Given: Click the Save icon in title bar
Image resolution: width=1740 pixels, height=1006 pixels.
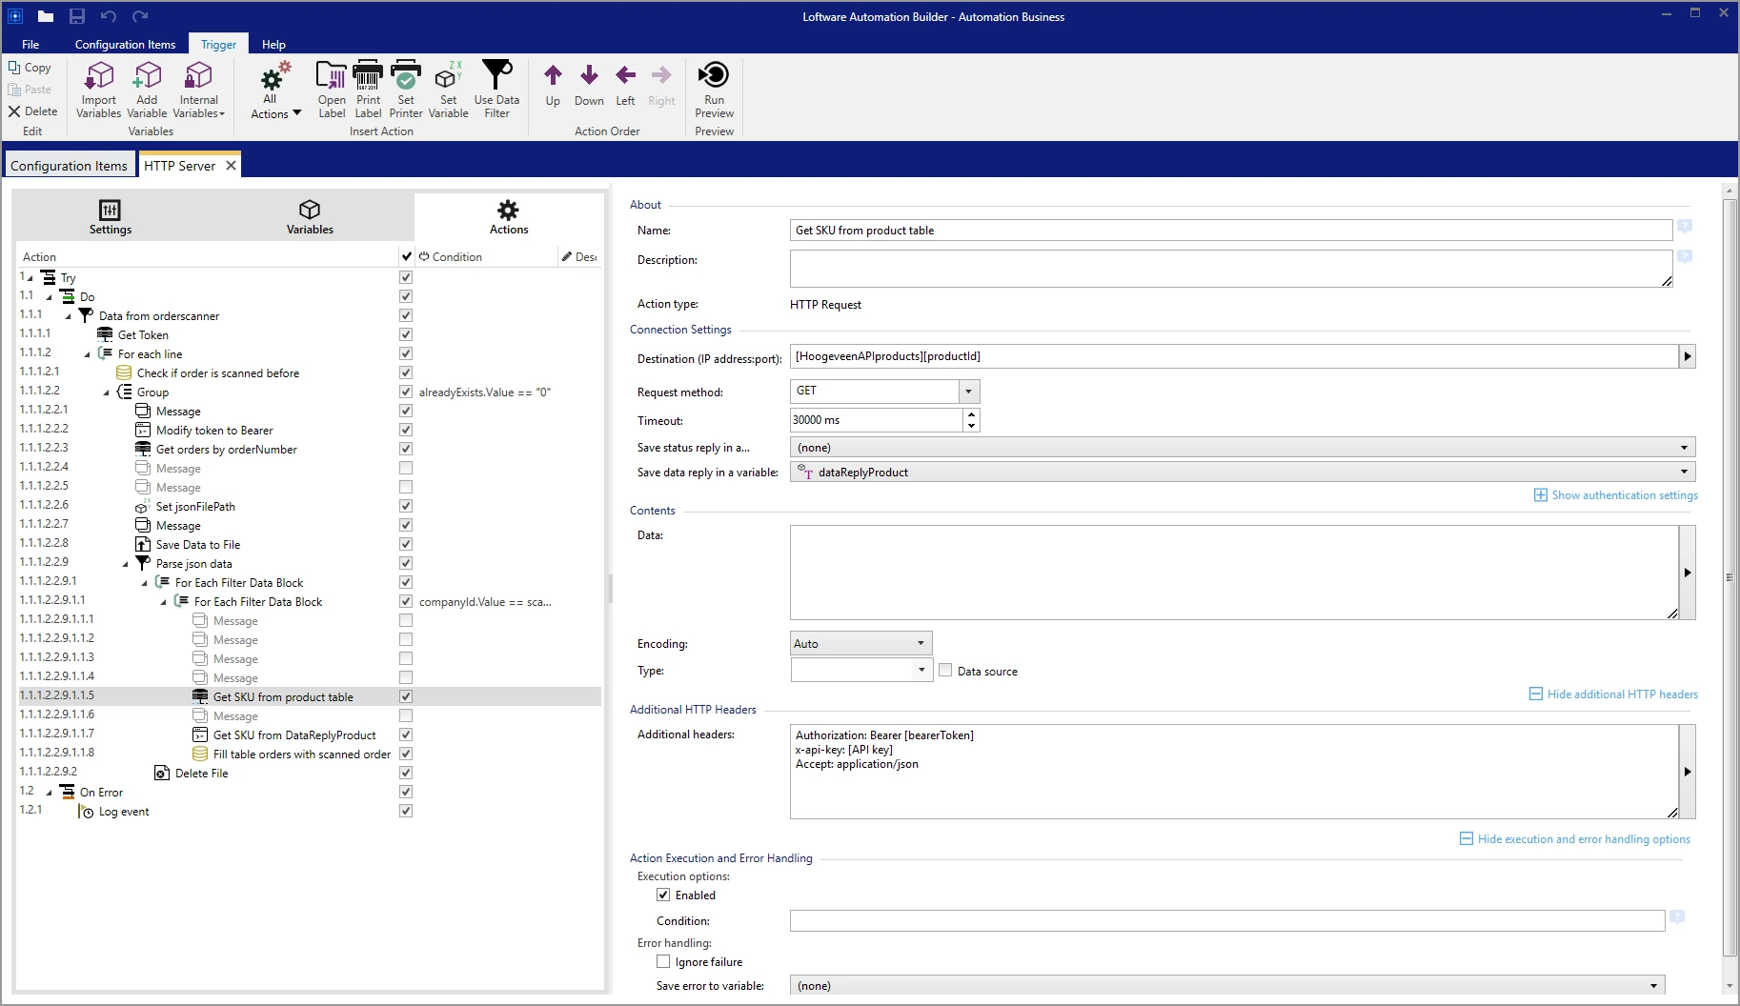Looking at the screenshot, I should 77,16.
